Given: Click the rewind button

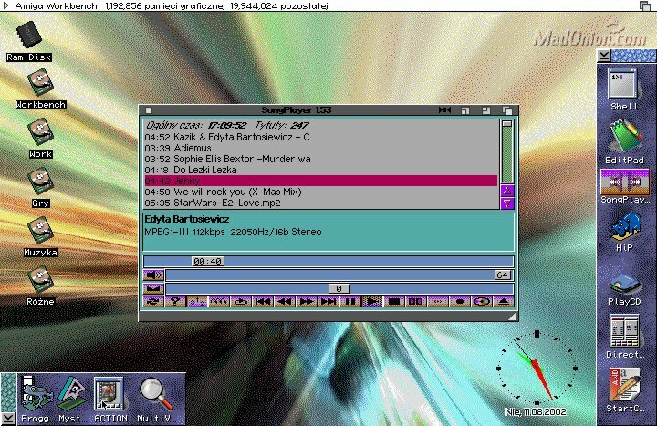Looking at the screenshot, I should pos(285,302).
